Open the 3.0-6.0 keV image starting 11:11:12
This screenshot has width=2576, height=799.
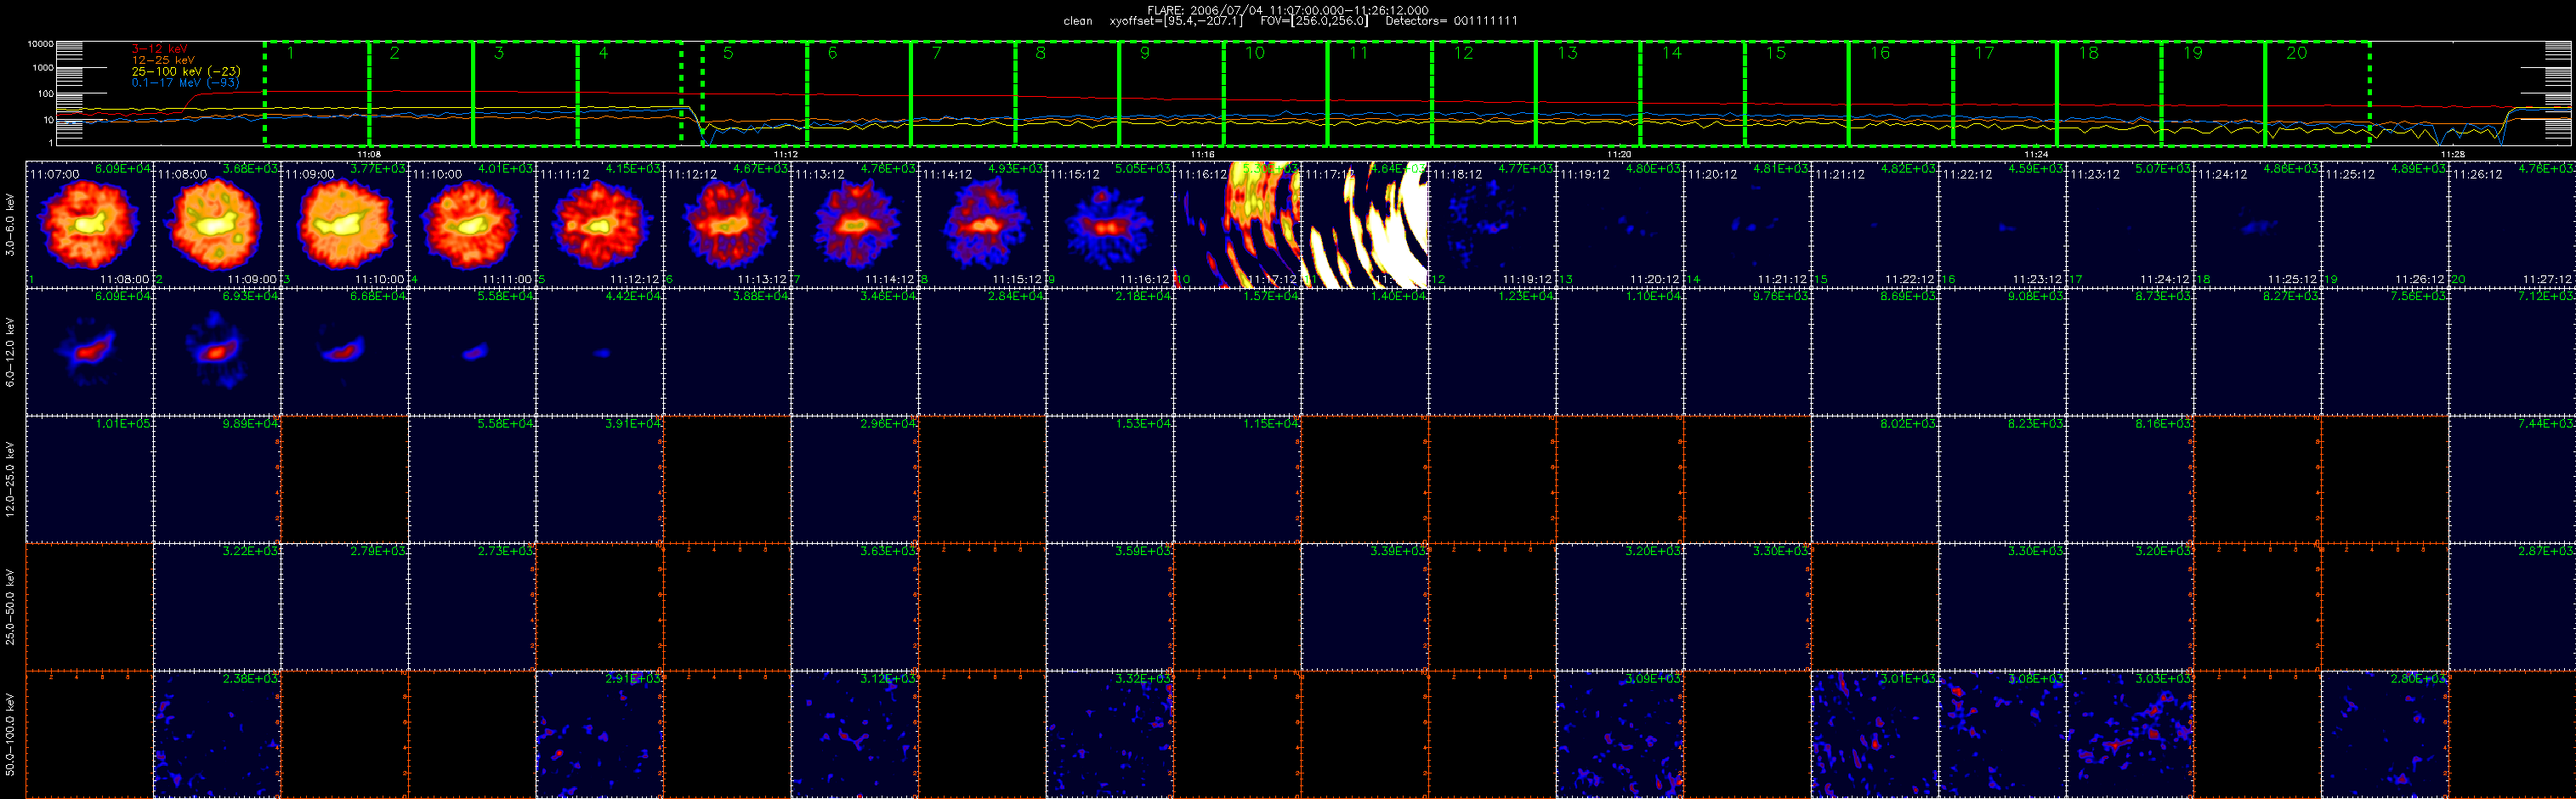(600, 225)
